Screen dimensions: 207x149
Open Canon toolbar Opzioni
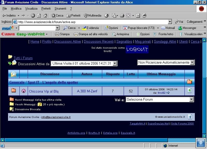(143, 34)
